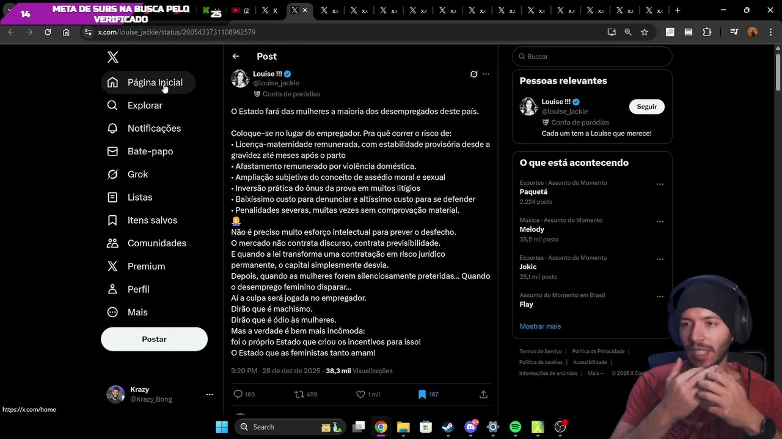Open Listas in the sidebar
Image resolution: width=782 pixels, height=439 pixels.
(x=130, y=198)
